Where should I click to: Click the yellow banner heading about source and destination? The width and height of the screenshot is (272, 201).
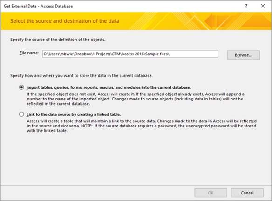(65, 21)
